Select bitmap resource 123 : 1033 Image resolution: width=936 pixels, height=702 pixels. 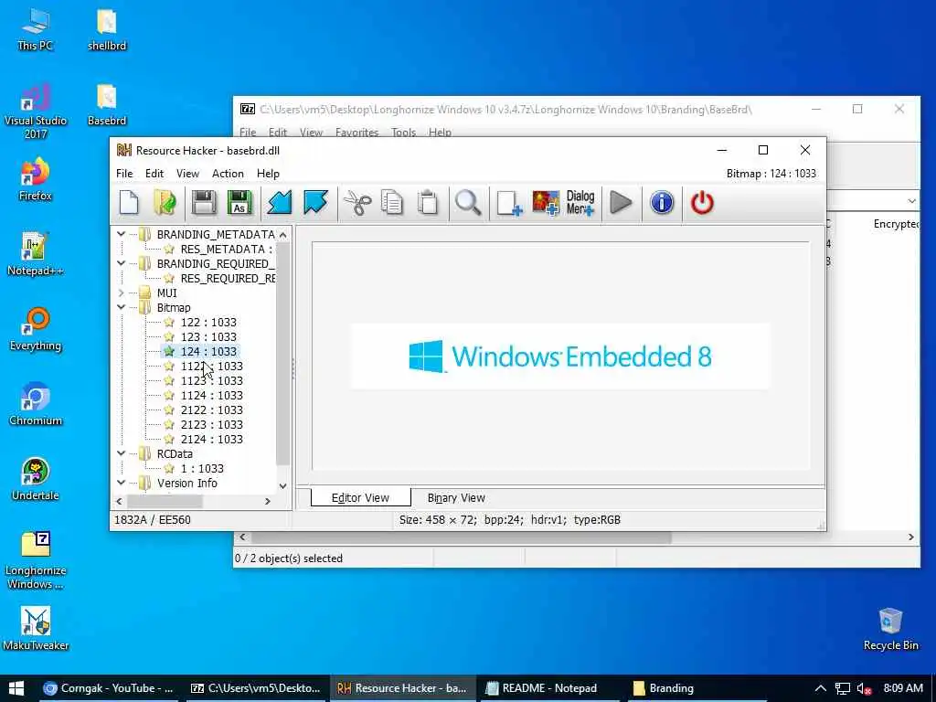click(208, 336)
